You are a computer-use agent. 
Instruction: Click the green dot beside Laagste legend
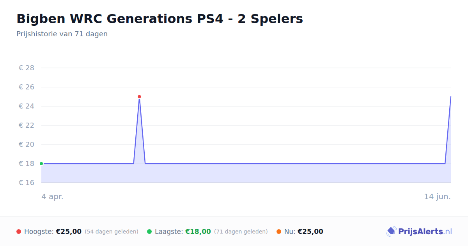[x=149, y=232]
